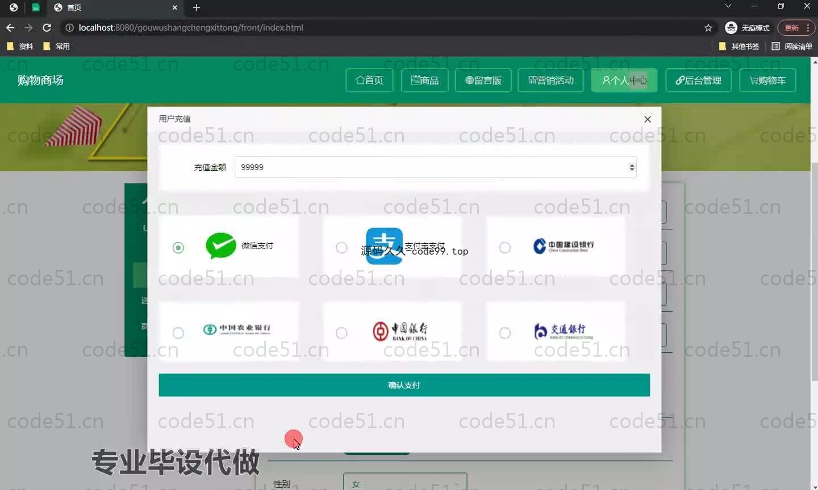Click the Bank of Communications logo

[564, 331]
